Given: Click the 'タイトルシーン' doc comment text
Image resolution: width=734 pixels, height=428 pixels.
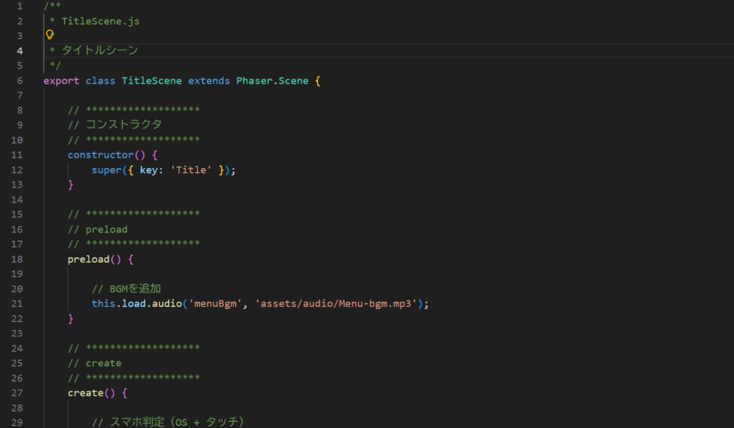Looking at the screenshot, I should point(100,50).
